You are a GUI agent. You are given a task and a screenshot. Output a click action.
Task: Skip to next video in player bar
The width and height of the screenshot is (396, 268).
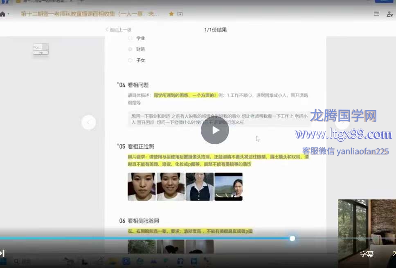[x=2, y=253]
